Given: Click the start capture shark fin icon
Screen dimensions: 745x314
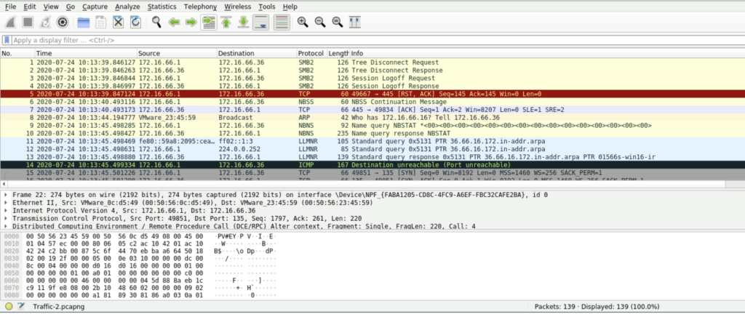Looking at the screenshot, I should (x=9, y=23).
